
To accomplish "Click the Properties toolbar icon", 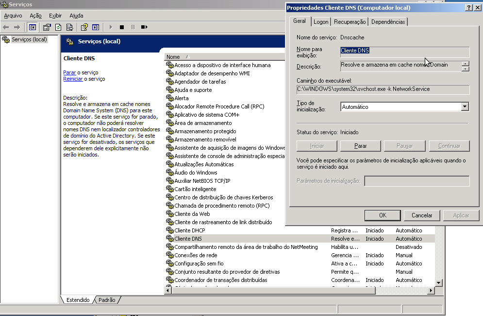I will [47, 27].
